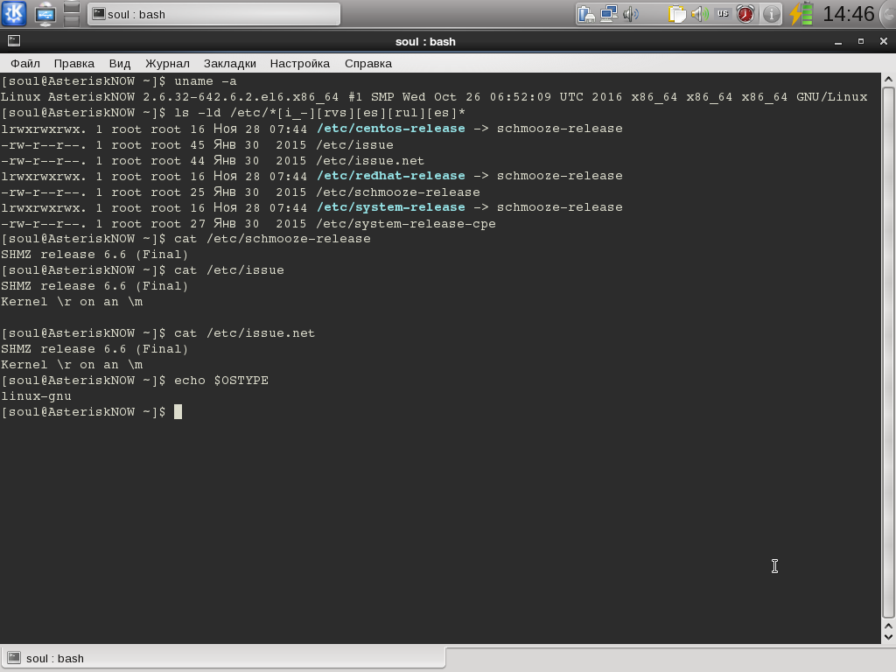Click the 14:46 clock

[848, 14]
